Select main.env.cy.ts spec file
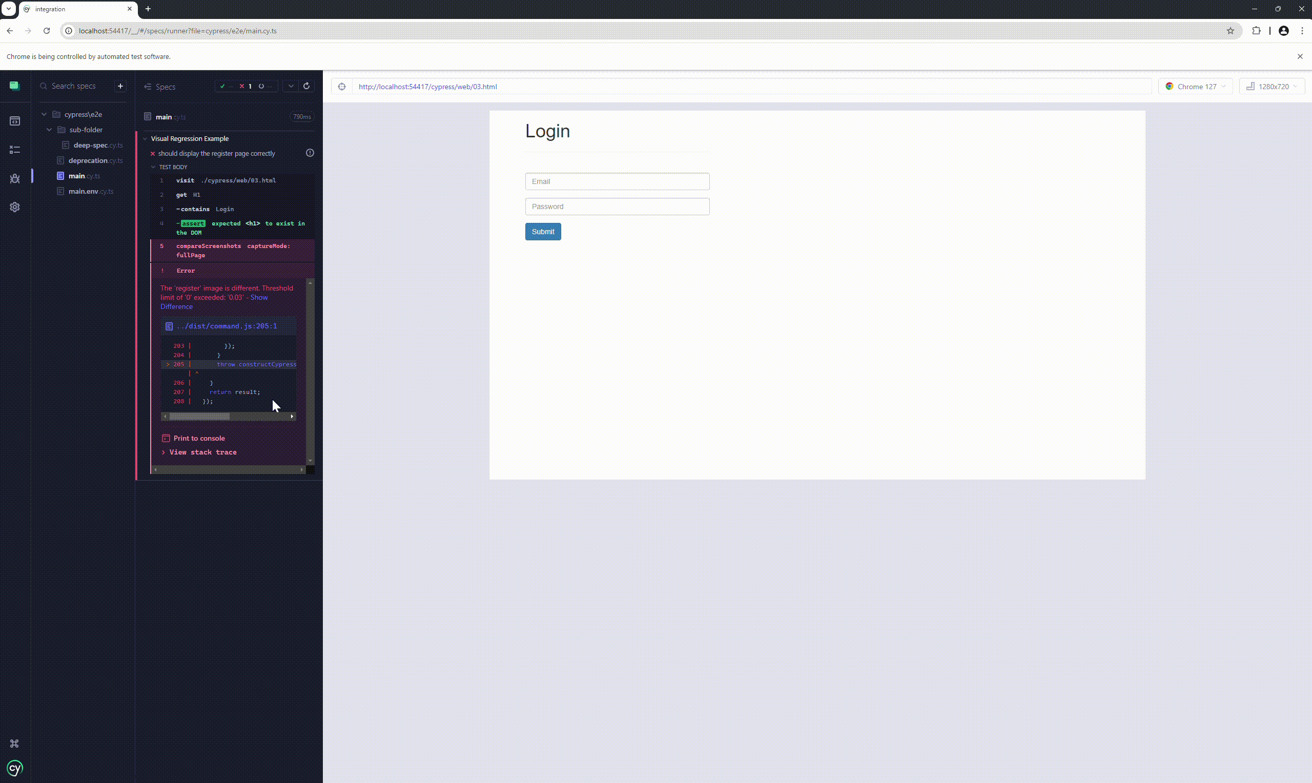Viewport: 1312px width, 783px height. pos(84,191)
